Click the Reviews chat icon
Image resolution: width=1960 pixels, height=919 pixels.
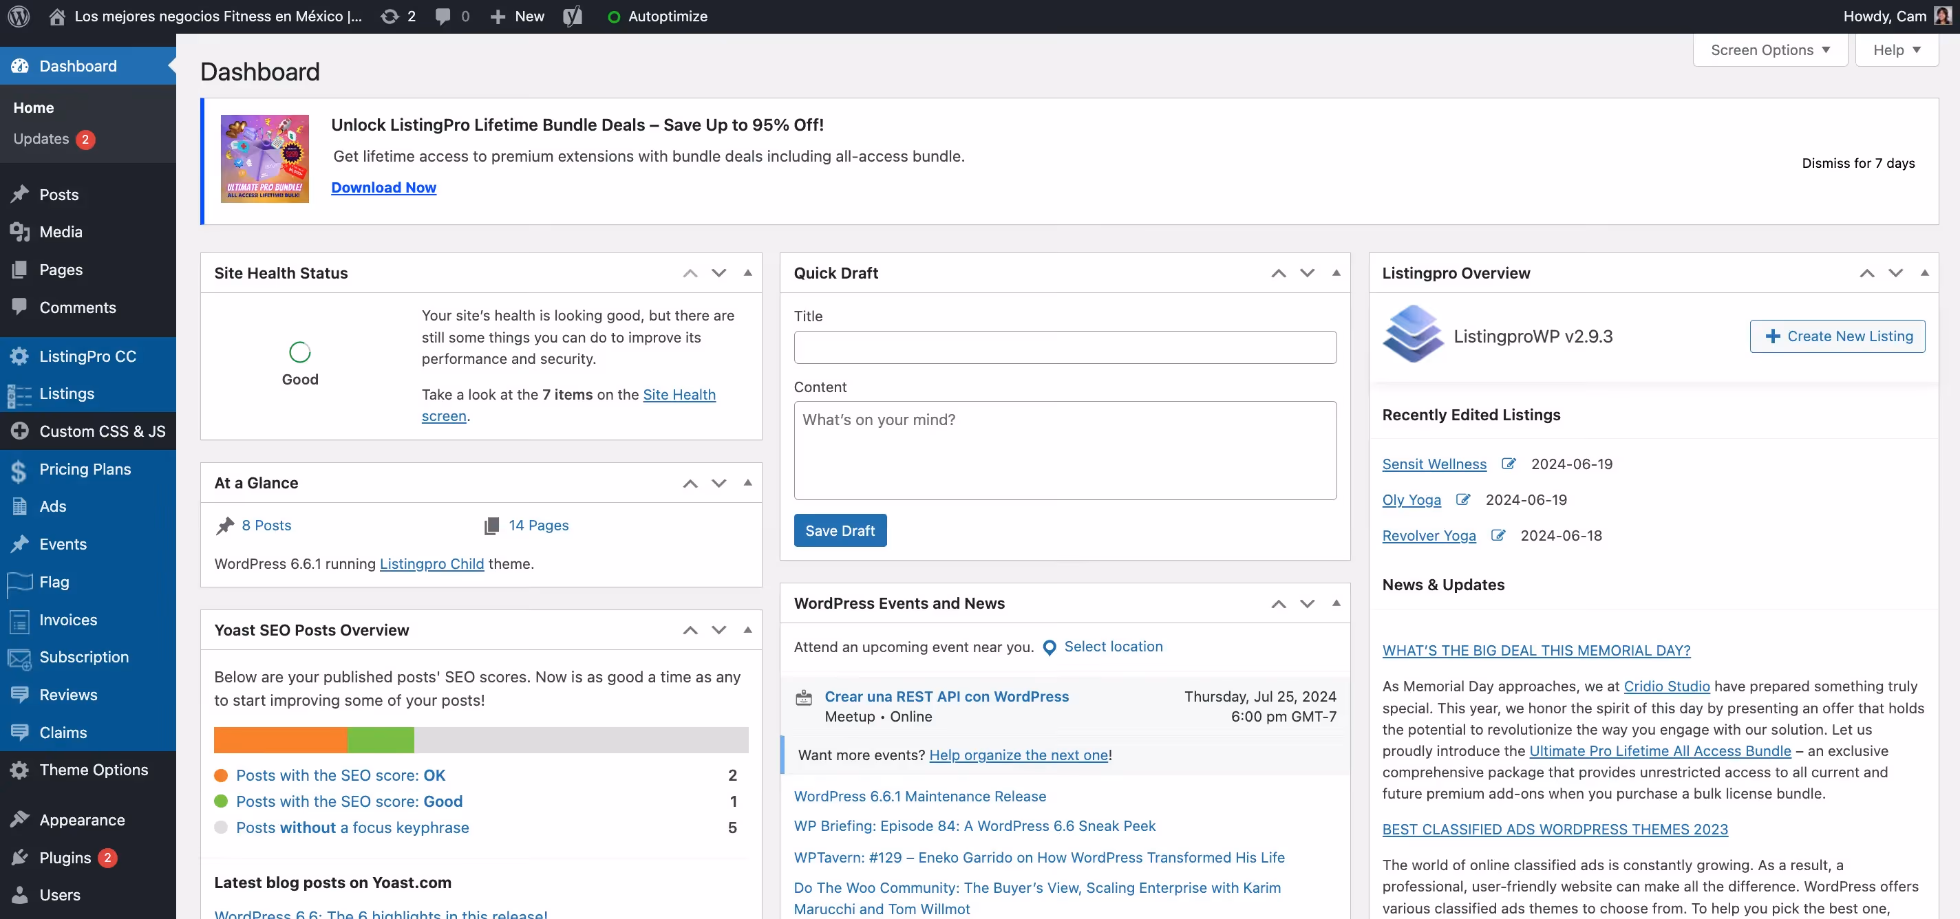(x=20, y=695)
